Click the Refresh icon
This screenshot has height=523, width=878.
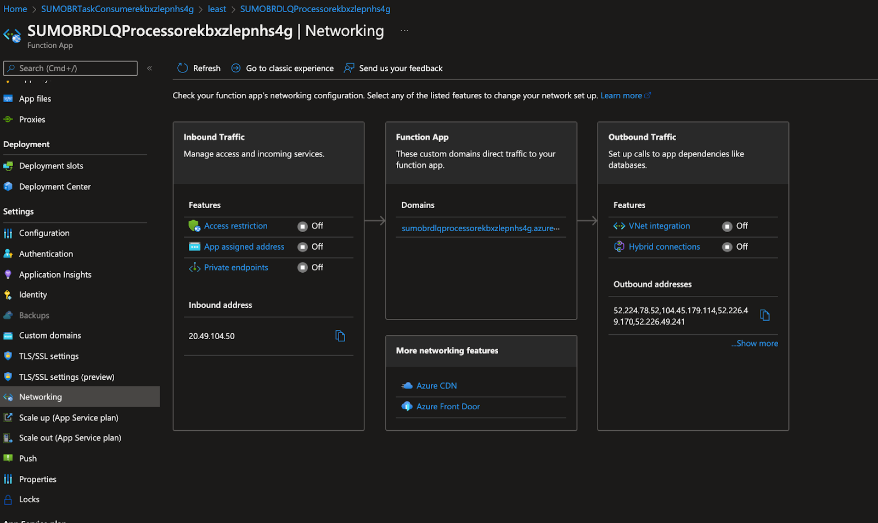point(182,68)
